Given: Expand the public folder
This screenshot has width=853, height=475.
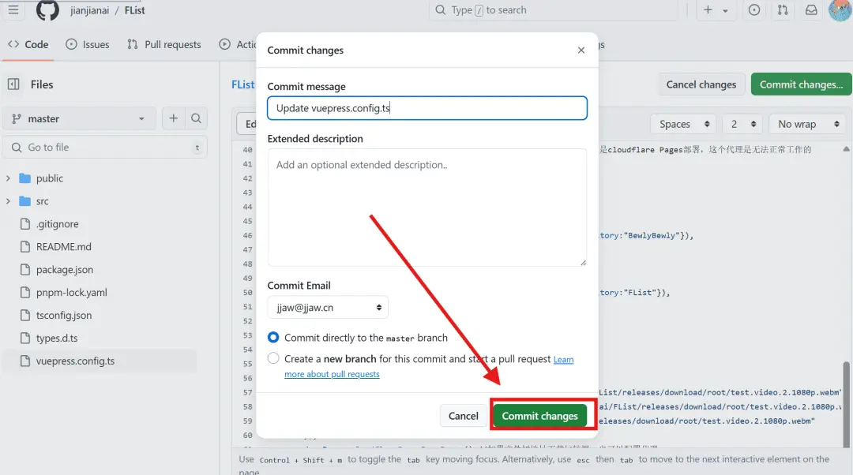Looking at the screenshot, I should click(9, 178).
